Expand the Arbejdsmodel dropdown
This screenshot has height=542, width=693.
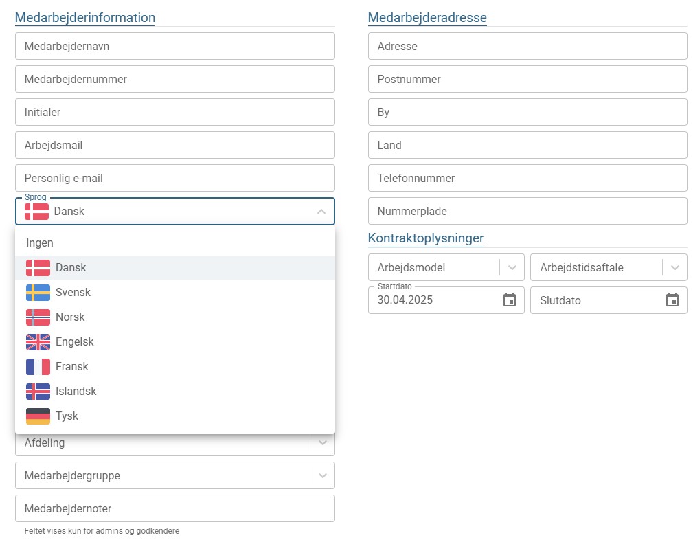(512, 267)
